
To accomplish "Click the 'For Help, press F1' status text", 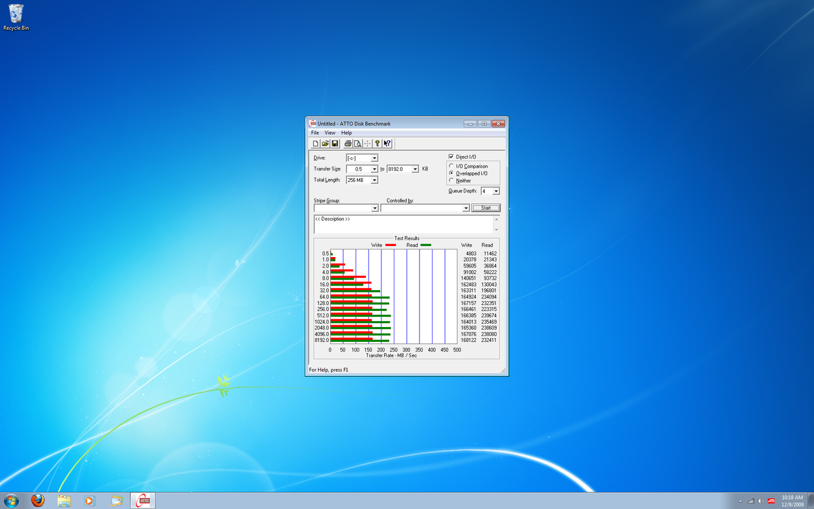I will point(328,370).
